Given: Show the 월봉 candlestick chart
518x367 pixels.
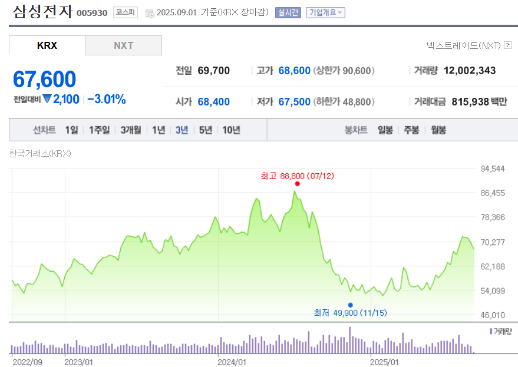Looking at the screenshot, I should pyautogui.click(x=438, y=130).
